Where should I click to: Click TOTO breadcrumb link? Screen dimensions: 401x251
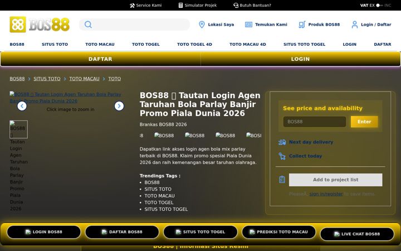coord(115,79)
